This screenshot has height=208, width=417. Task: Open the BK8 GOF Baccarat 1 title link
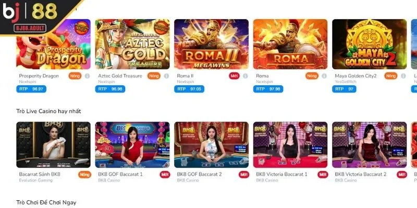coord(120,174)
